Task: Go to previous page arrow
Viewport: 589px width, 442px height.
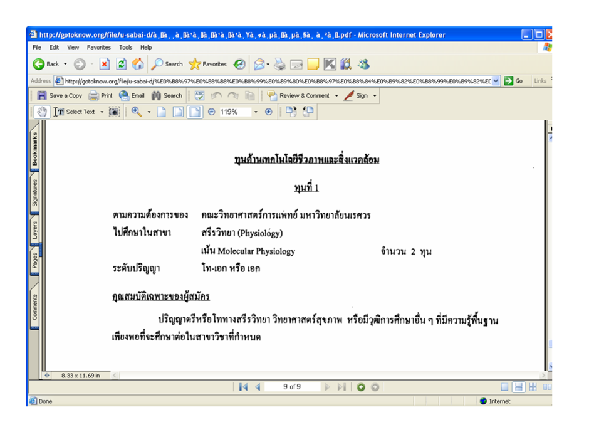Action: click(258, 387)
